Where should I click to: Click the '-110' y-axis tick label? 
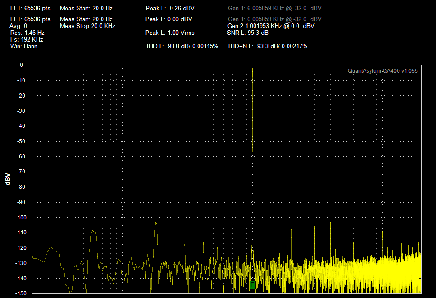21,233
